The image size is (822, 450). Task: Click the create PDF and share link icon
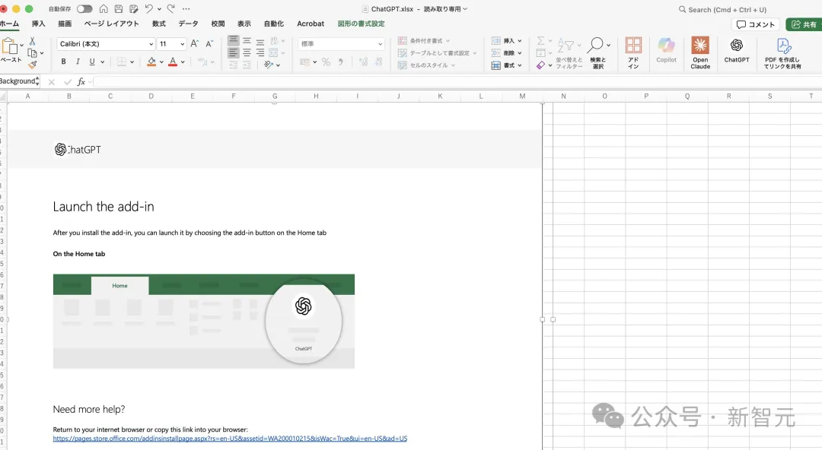click(x=782, y=52)
